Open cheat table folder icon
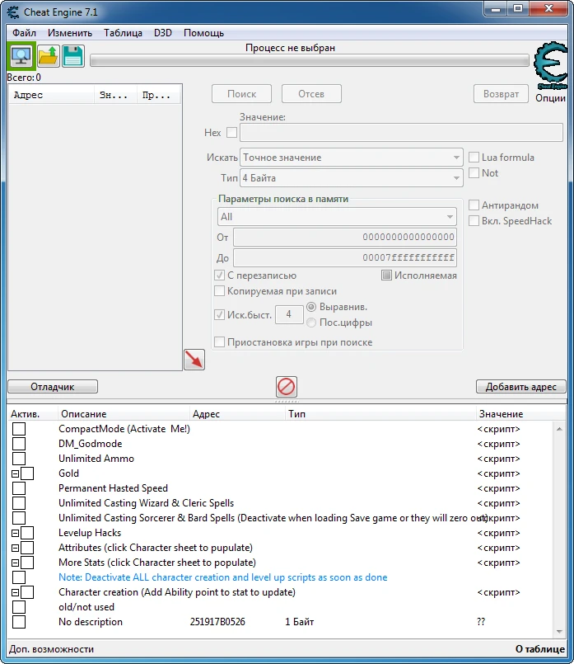Screen dimensions: 574x664 49,56
